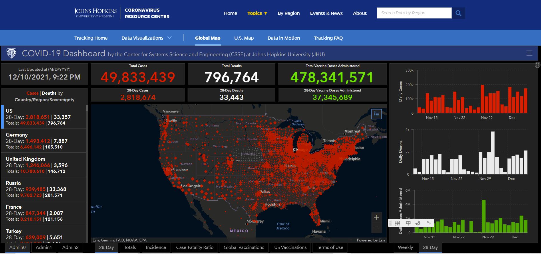Open Coronavirus Resource Center home link
The height and width of the screenshot is (254, 541).
click(147, 13)
